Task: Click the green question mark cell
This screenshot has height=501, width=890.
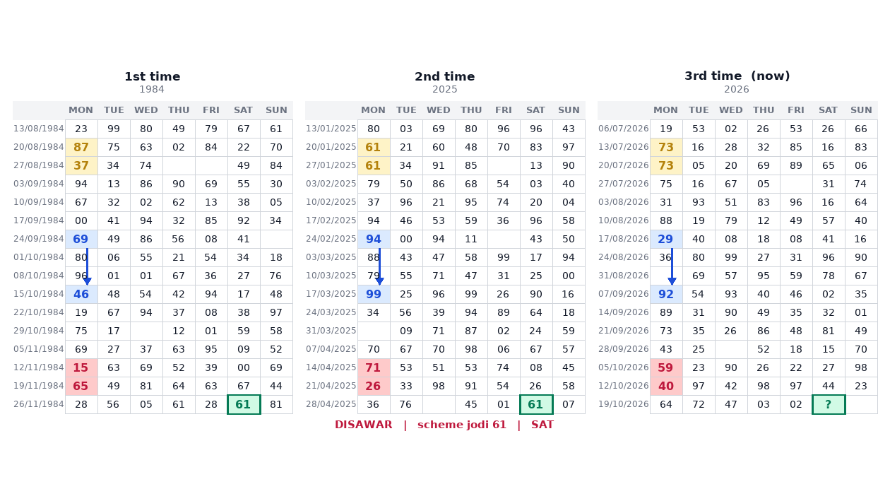Action: 828,404
